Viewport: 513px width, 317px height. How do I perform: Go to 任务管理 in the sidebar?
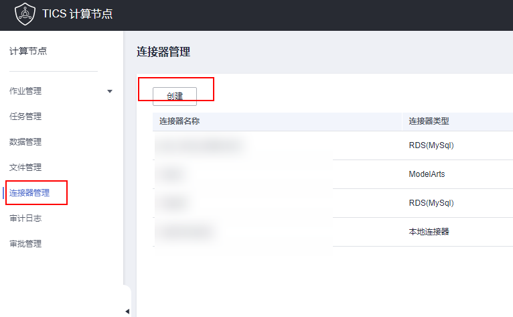point(25,117)
